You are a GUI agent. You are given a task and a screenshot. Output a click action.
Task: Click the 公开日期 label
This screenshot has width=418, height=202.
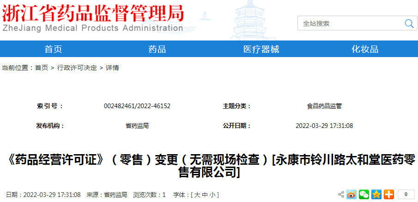tap(237, 126)
